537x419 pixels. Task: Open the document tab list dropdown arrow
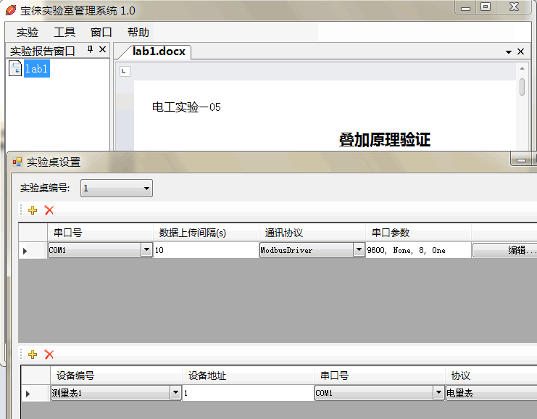pos(509,52)
